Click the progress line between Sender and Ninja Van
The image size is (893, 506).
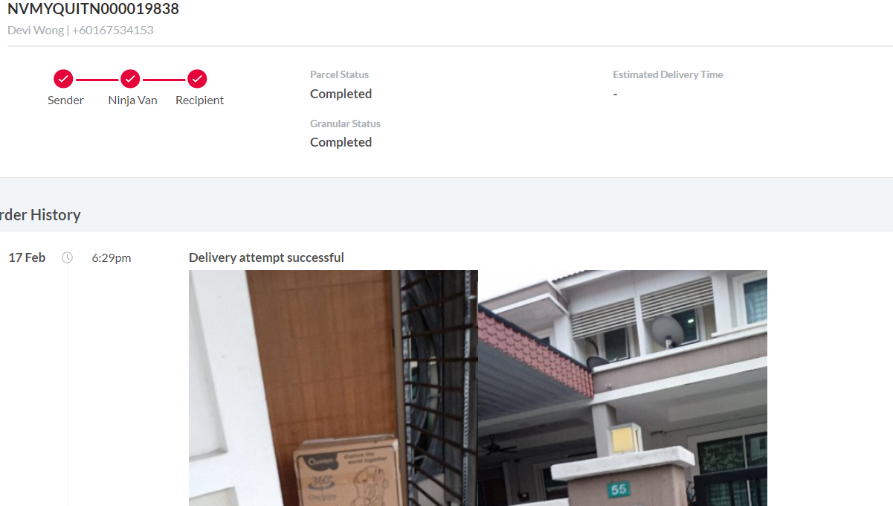[97, 79]
